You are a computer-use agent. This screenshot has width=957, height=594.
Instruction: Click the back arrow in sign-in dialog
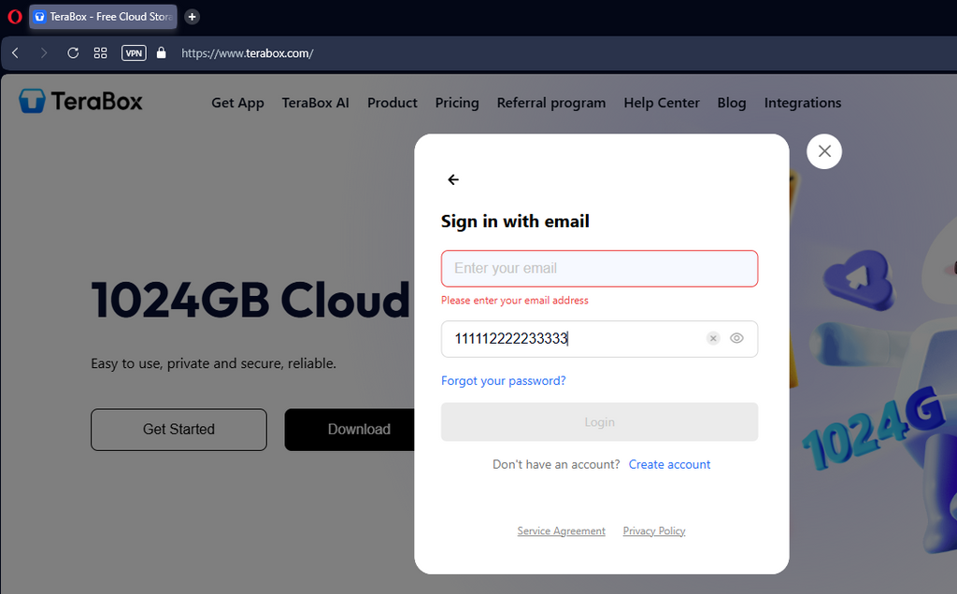pyautogui.click(x=453, y=180)
